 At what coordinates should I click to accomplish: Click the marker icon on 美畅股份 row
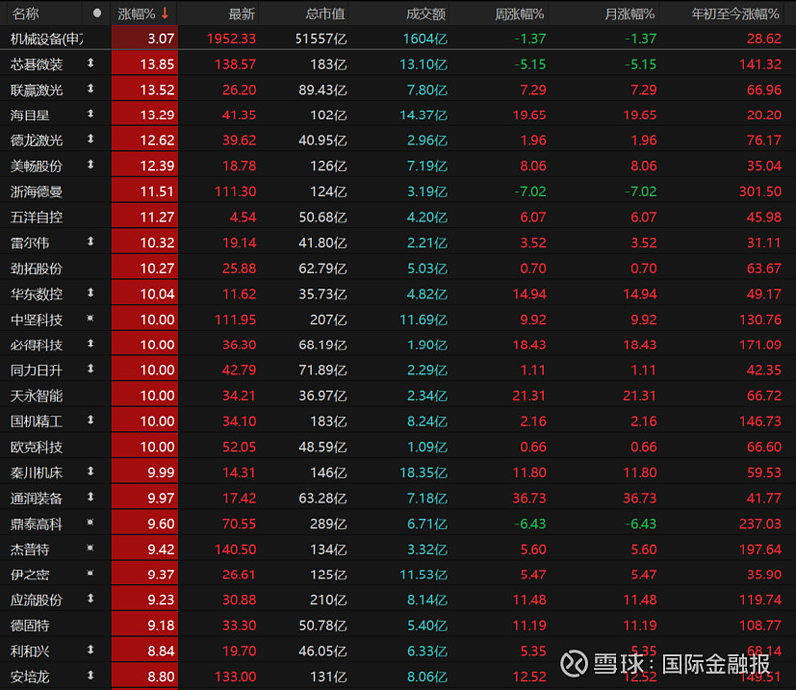[x=90, y=164]
